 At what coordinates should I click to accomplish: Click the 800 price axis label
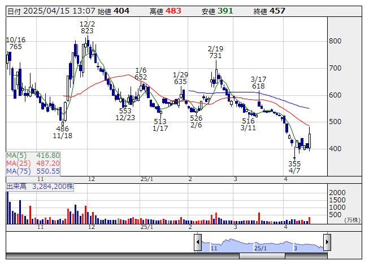point(335,41)
